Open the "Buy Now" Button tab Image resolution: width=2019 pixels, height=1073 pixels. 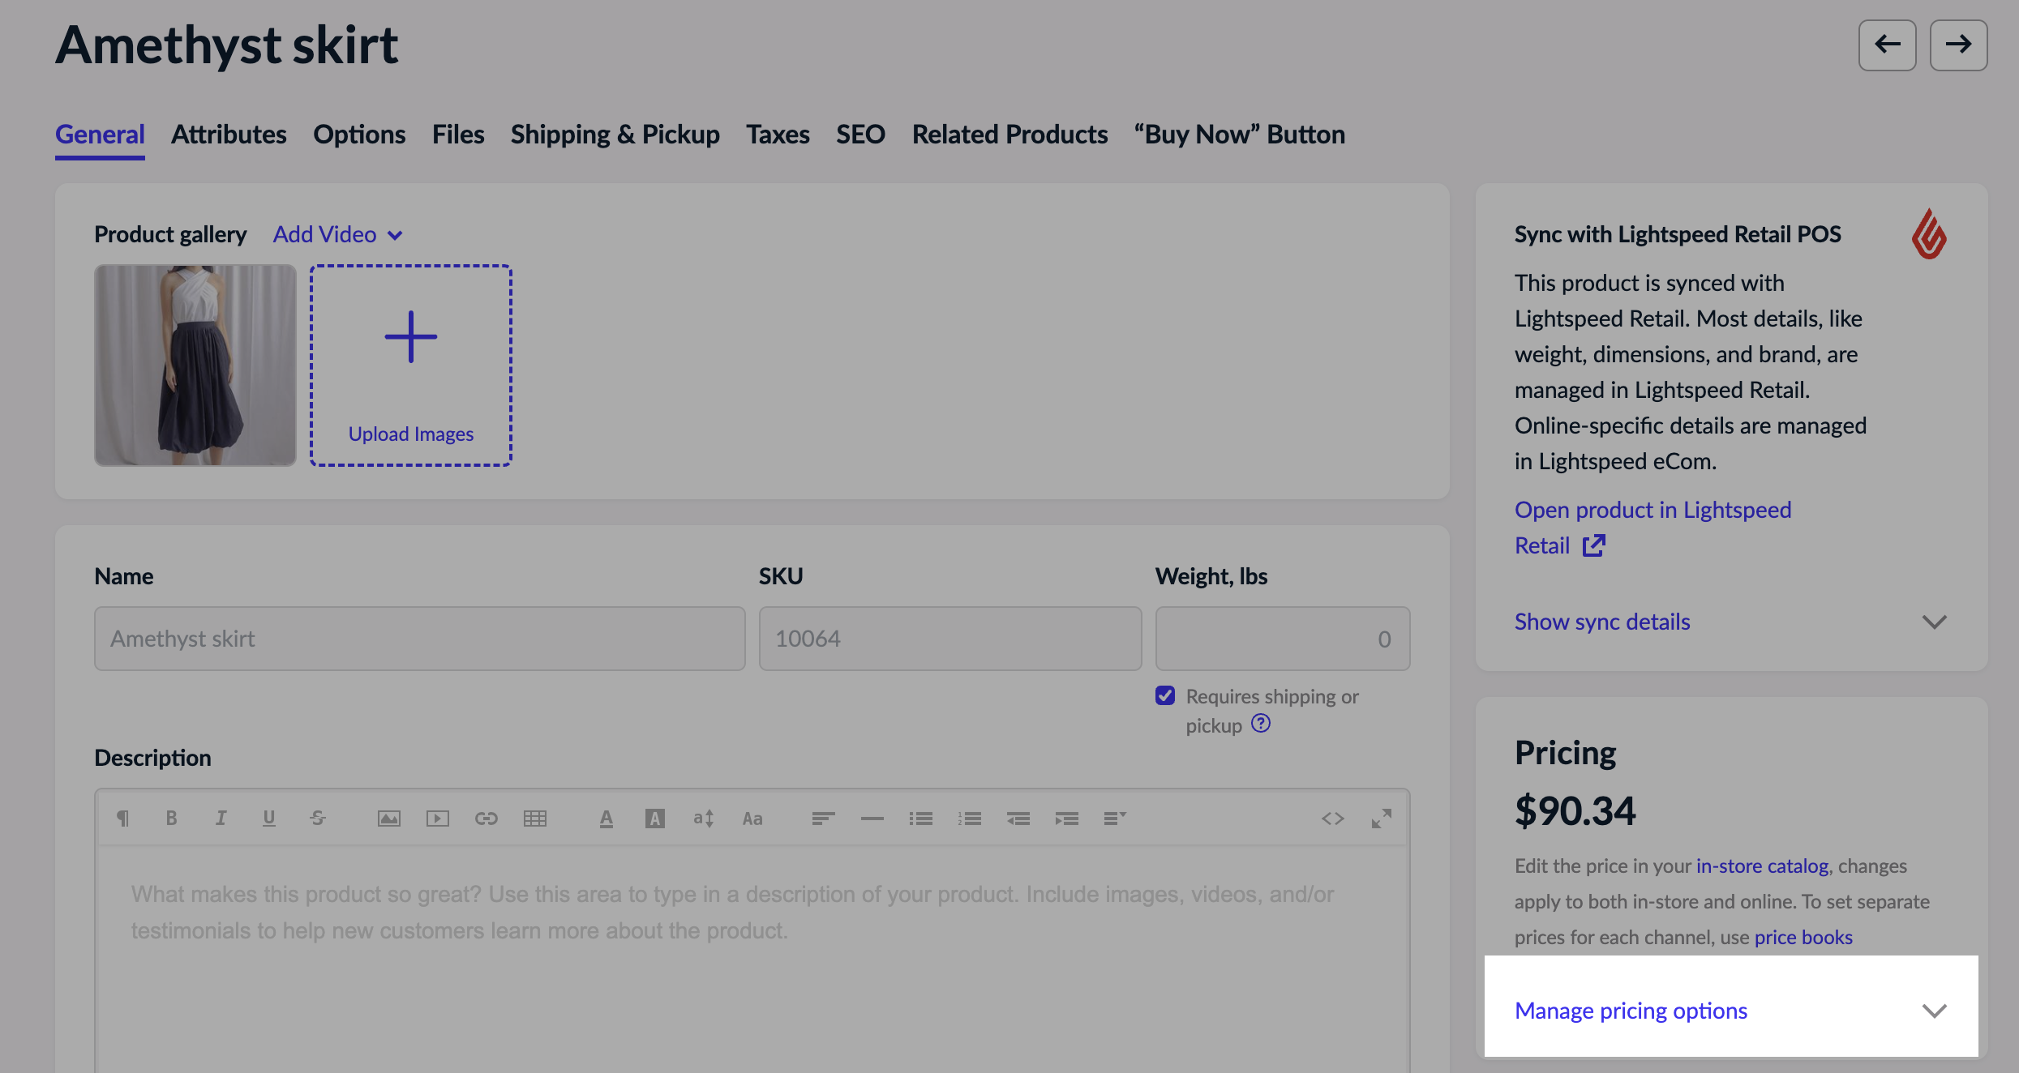1240,135
